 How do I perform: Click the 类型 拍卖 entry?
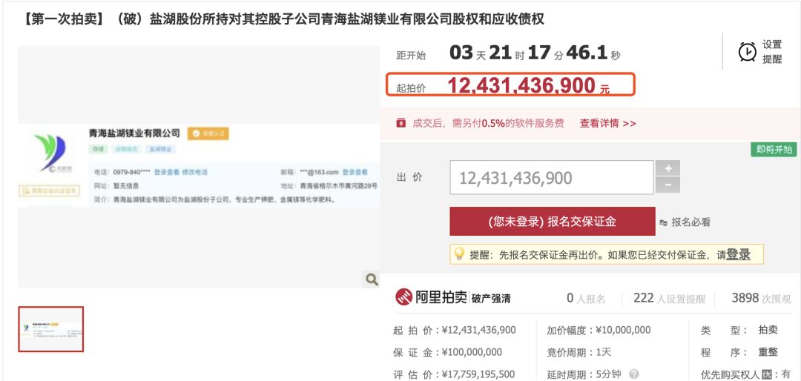[x=739, y=330]
